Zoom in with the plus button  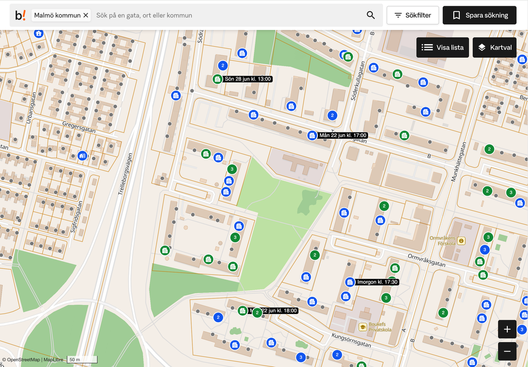507,329
